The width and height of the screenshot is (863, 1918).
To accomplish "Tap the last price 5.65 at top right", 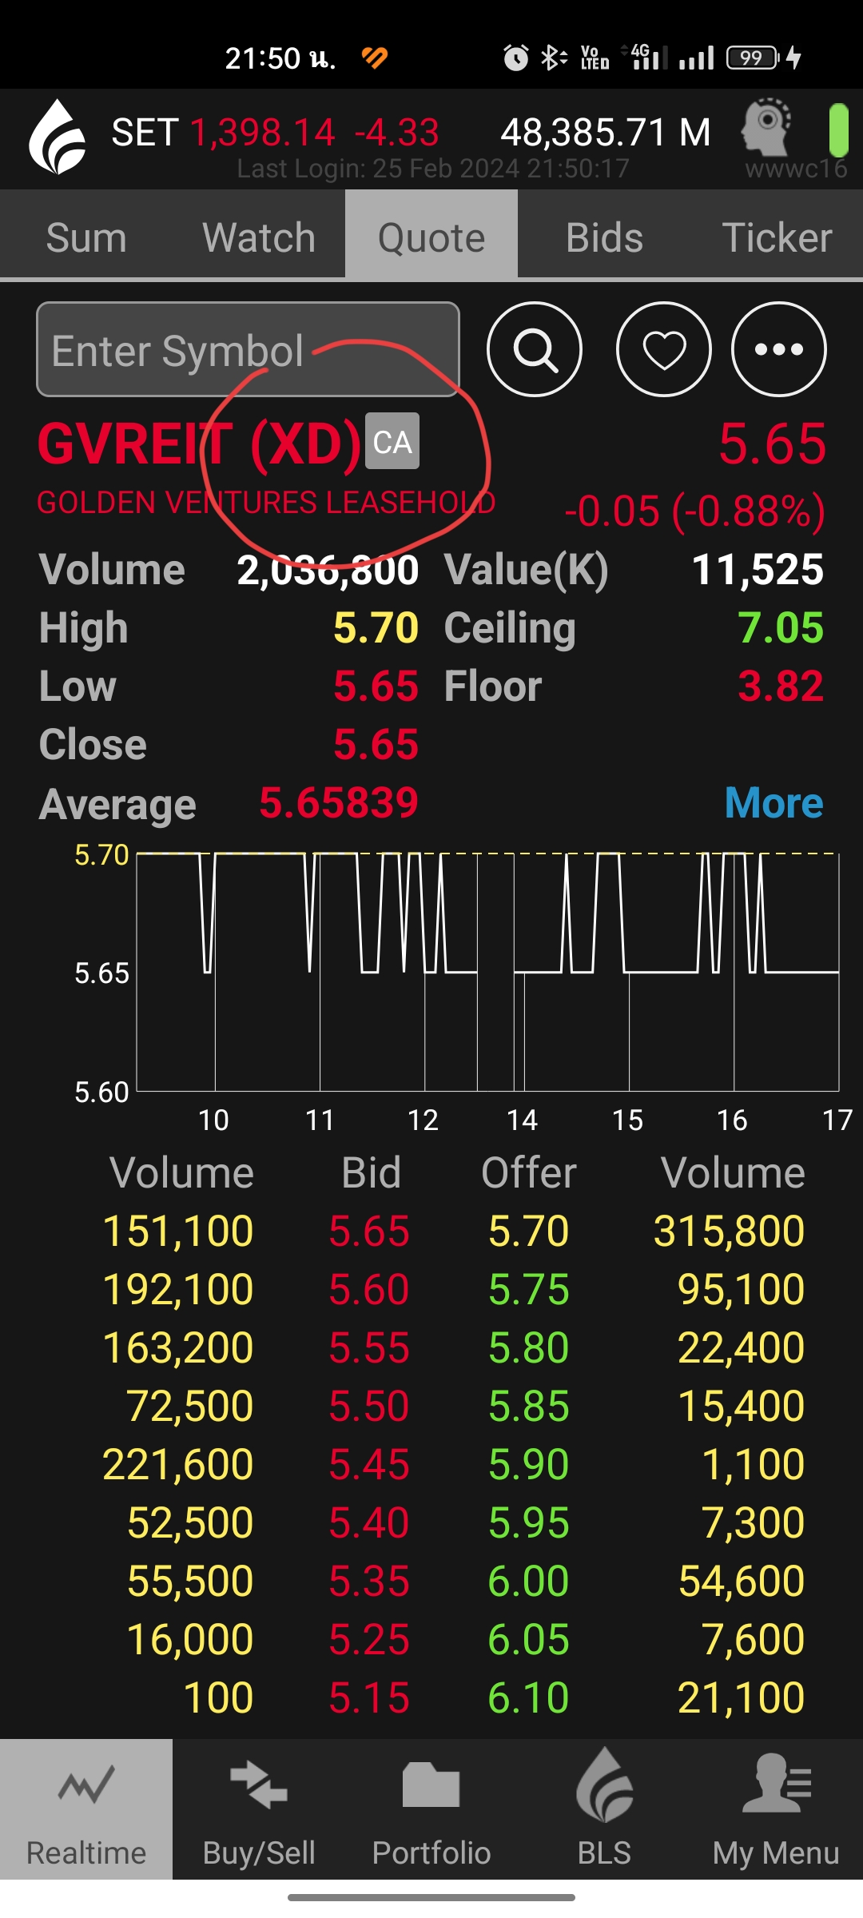I will (x=772, y=443).
